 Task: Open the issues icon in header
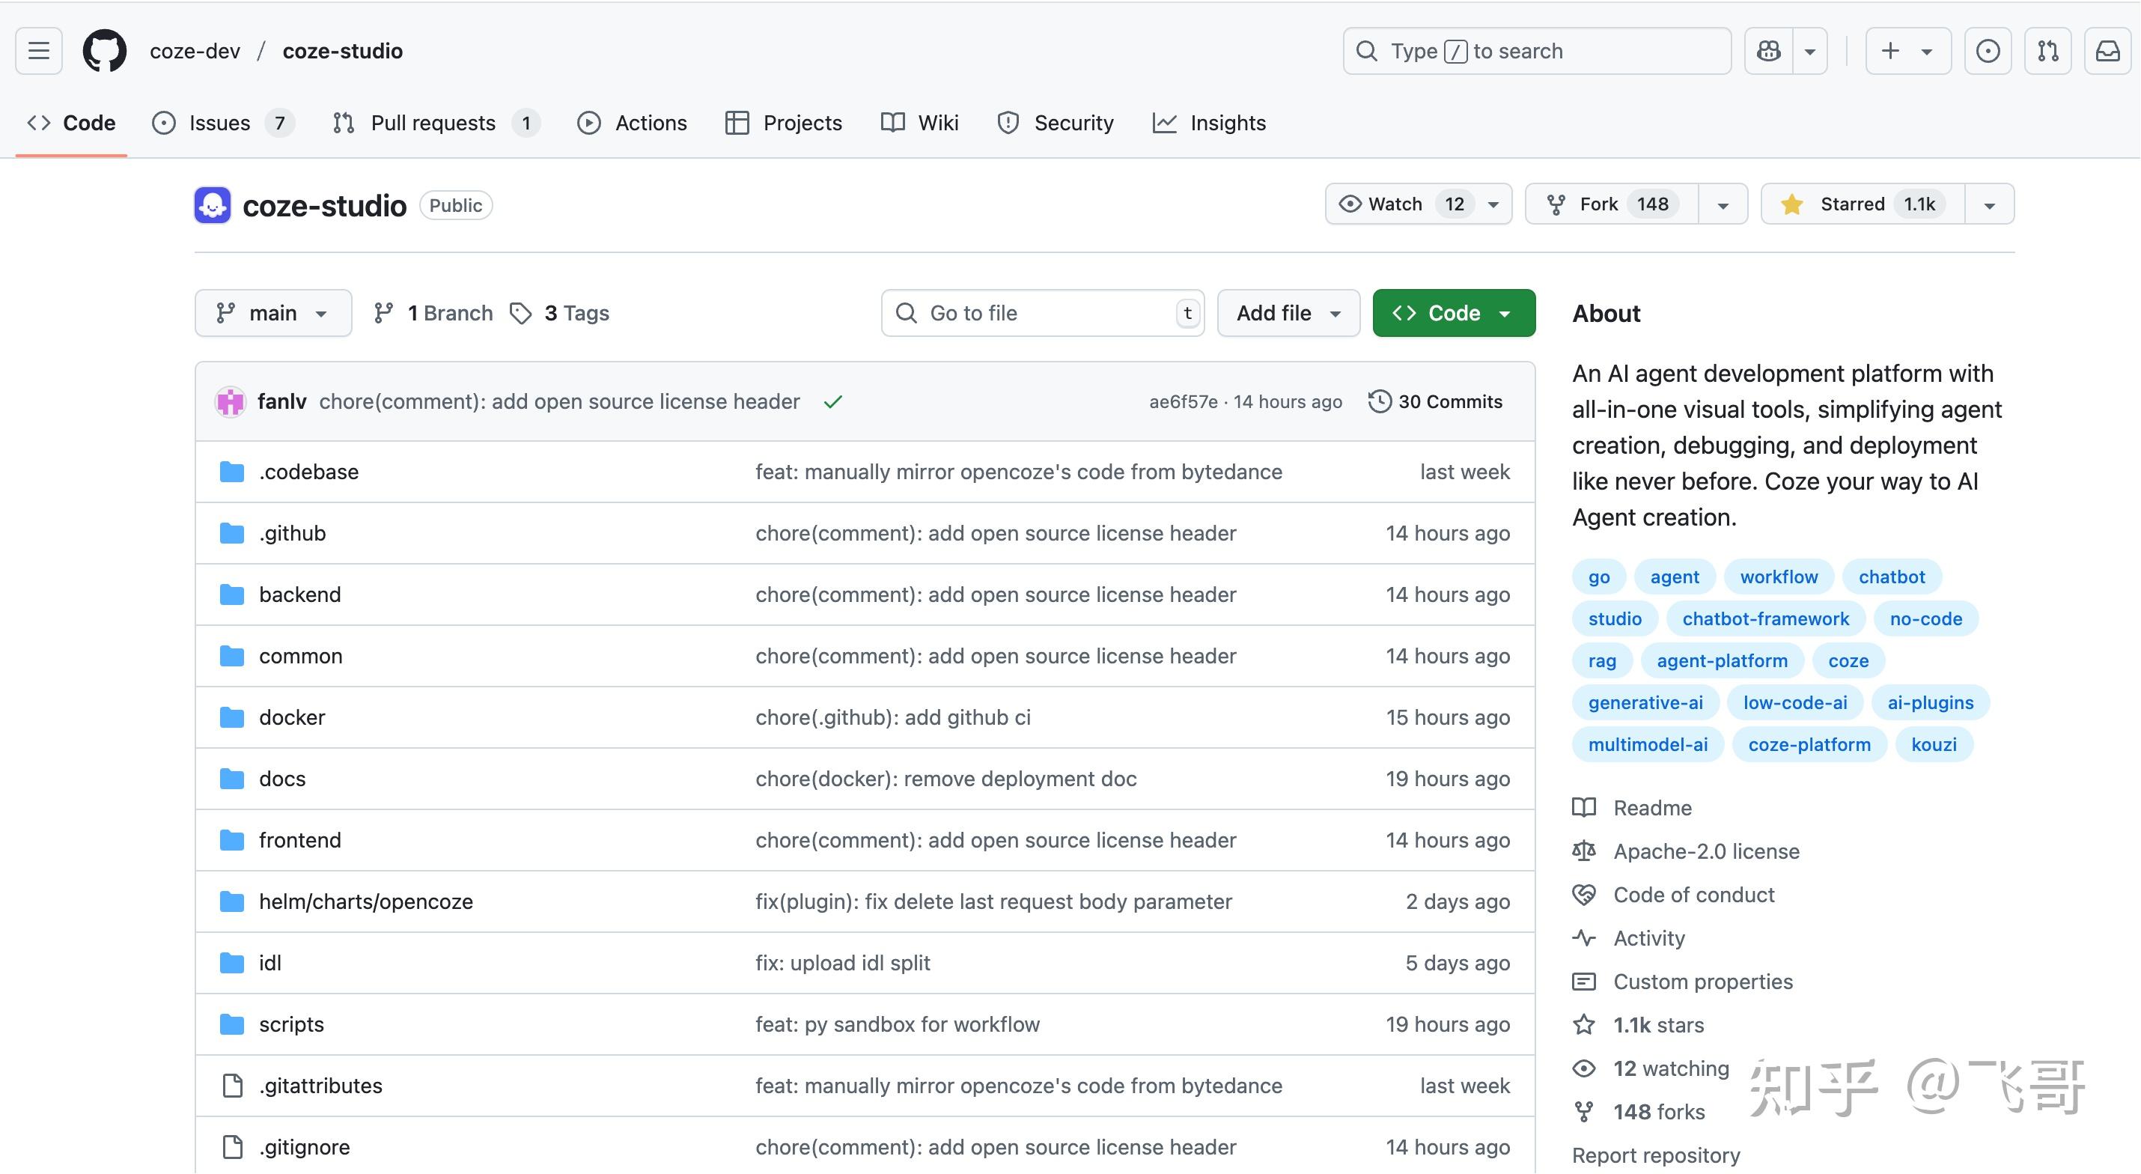point(1988,51)
